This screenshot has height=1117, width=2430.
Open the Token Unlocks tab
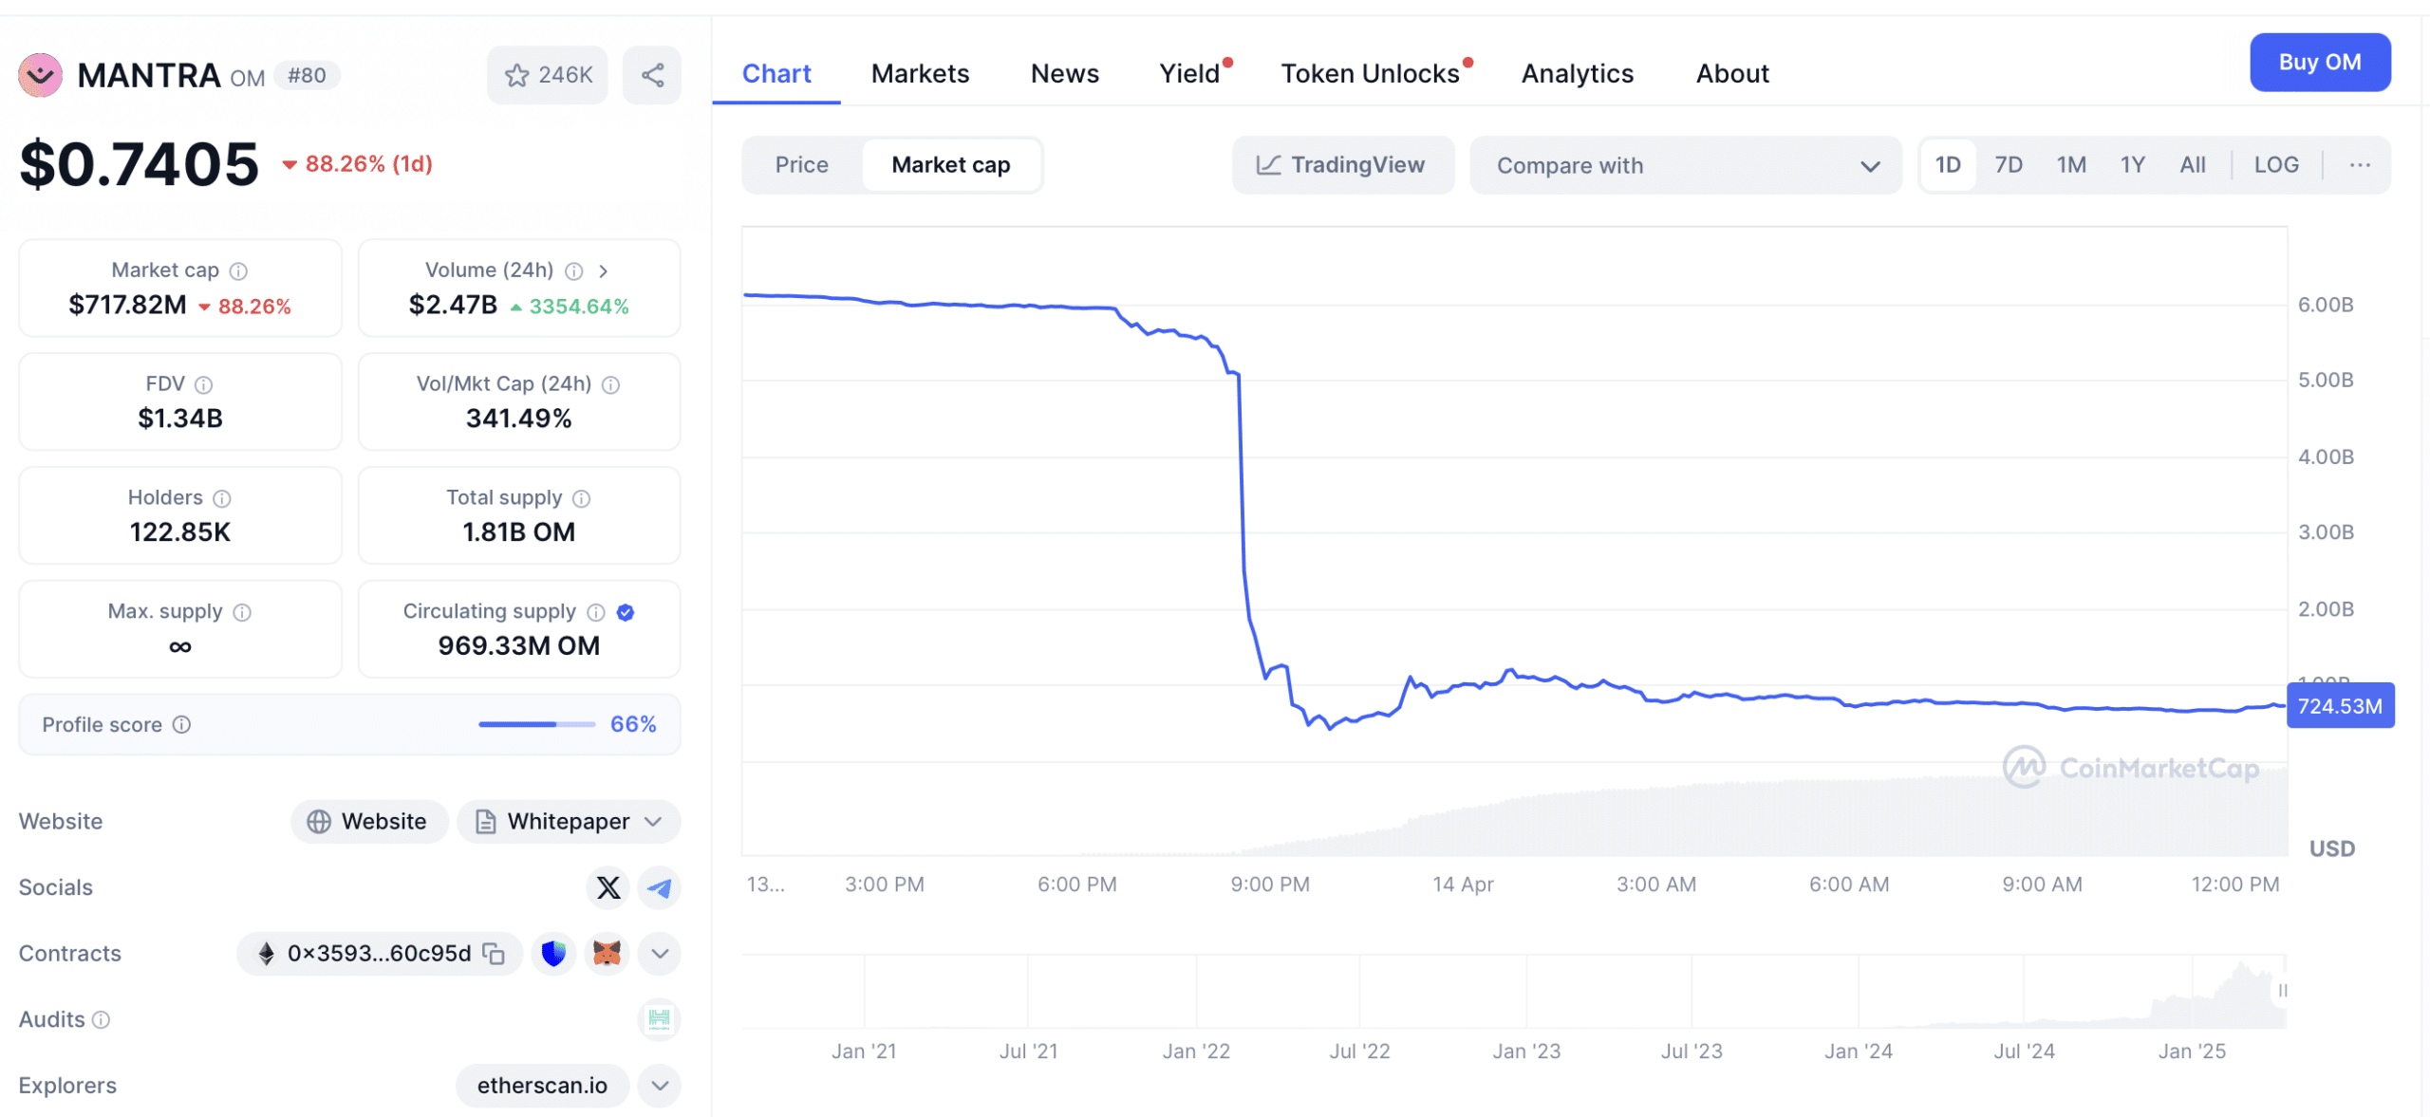pyautogui.click(x=1371, y=74)
